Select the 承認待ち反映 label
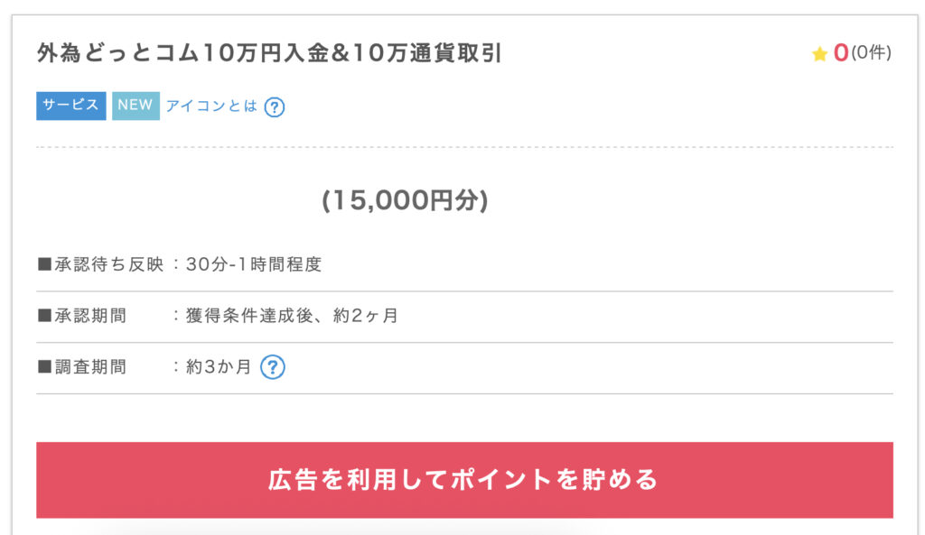925x535 pixels. (108, 265)
